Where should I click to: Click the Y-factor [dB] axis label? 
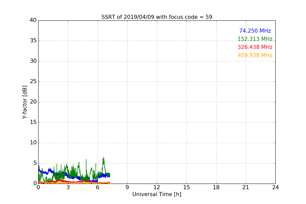coord(25,102)
